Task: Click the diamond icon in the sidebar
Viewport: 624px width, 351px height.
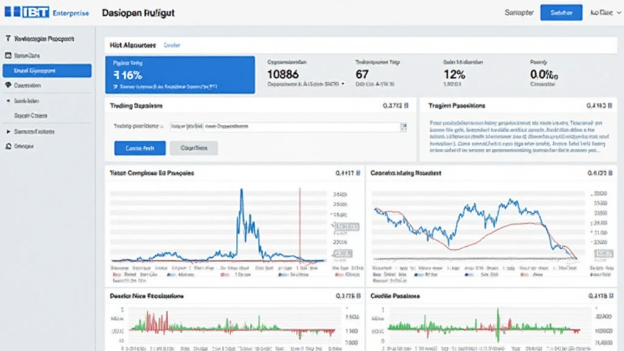Action: pyautogui.click(x=9, y=86)
